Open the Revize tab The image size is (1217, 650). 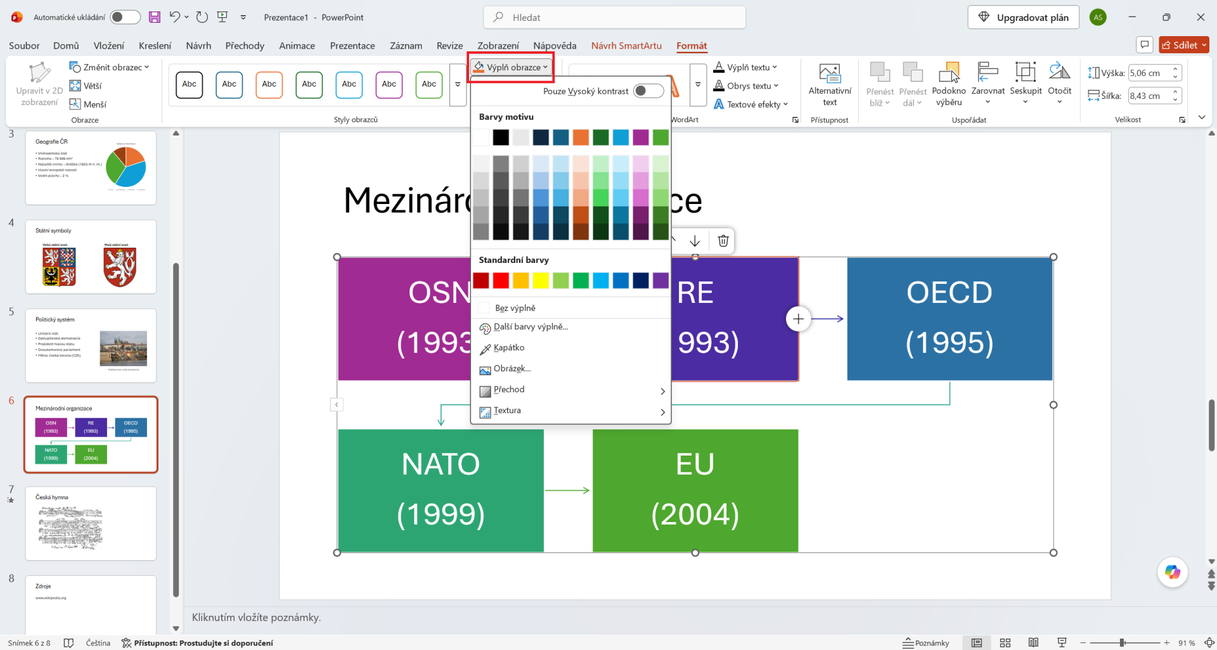coord(449,46)
